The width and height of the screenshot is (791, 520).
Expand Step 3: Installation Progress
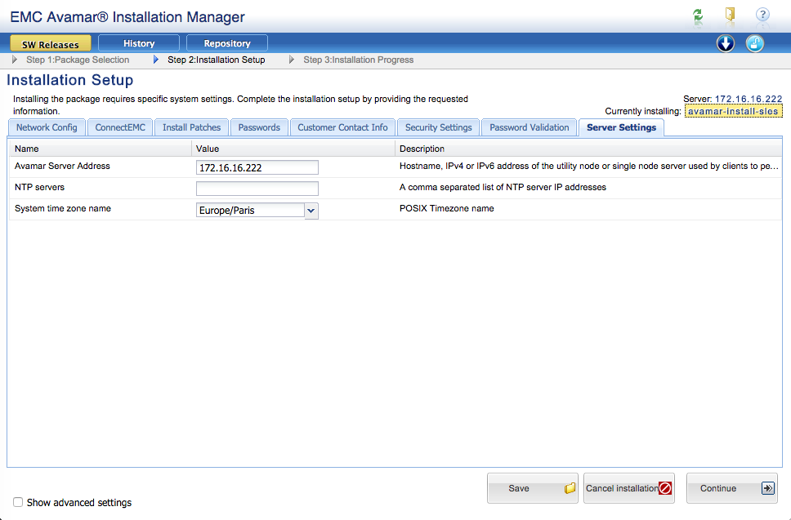pyautogui.click(x=292, y=60)
